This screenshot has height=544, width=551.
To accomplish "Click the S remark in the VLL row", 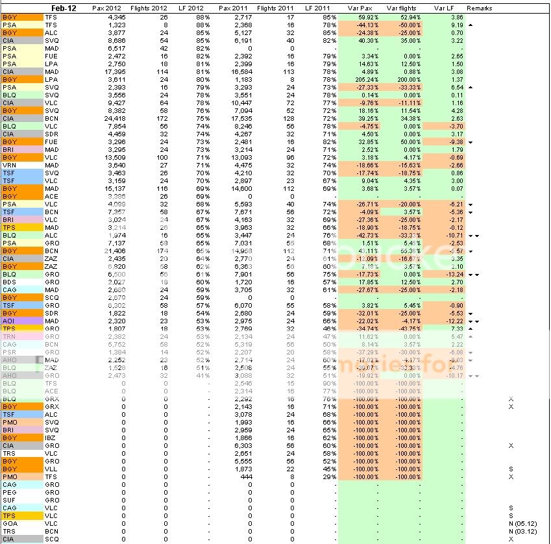I will [511, 469].
